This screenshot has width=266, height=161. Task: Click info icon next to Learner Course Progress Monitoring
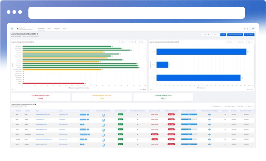click(x=36, y=104)
